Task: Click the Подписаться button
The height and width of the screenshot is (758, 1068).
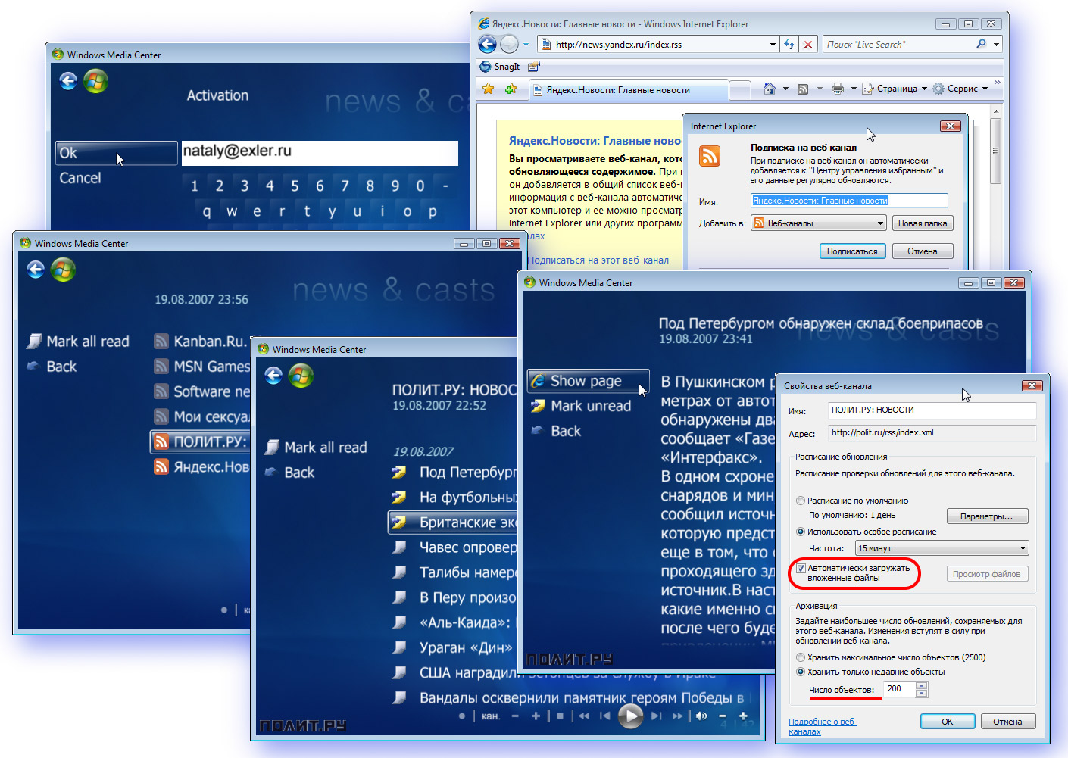Action: pyautogui.click(x=852, y=251)
